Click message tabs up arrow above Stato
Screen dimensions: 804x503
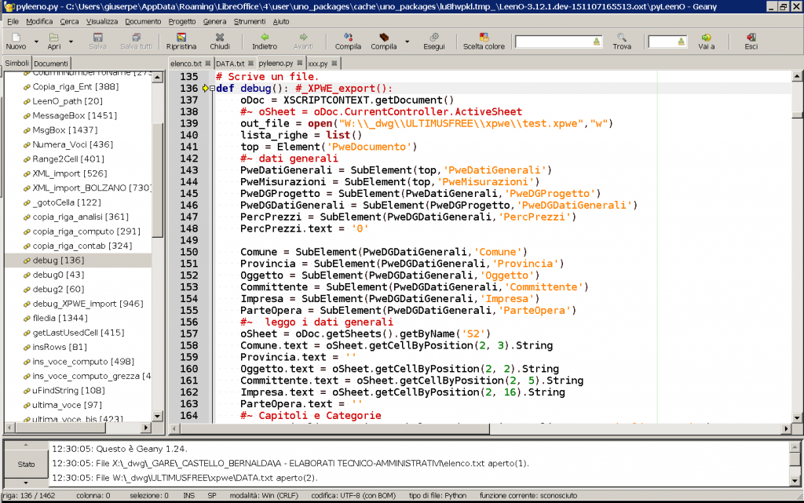tap(26, 445)
